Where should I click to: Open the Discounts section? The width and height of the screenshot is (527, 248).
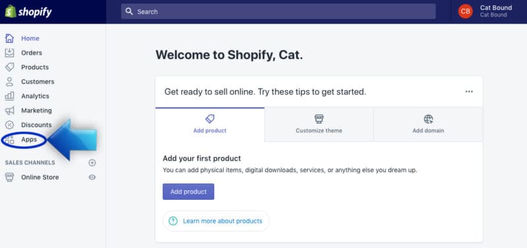pyautogui.click(x=36, y=125)
